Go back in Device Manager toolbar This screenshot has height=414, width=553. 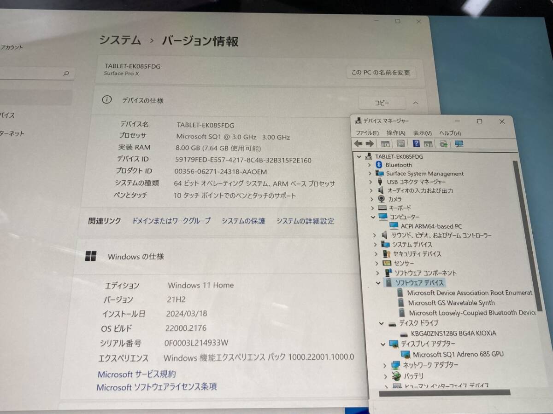coord(358,144)
